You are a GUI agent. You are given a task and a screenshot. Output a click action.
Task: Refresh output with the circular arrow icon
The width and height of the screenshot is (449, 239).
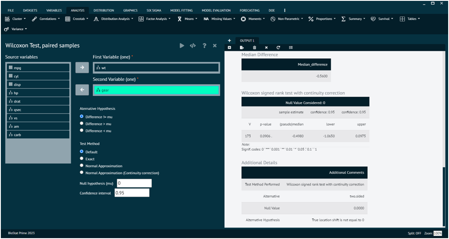click(278, 47)
